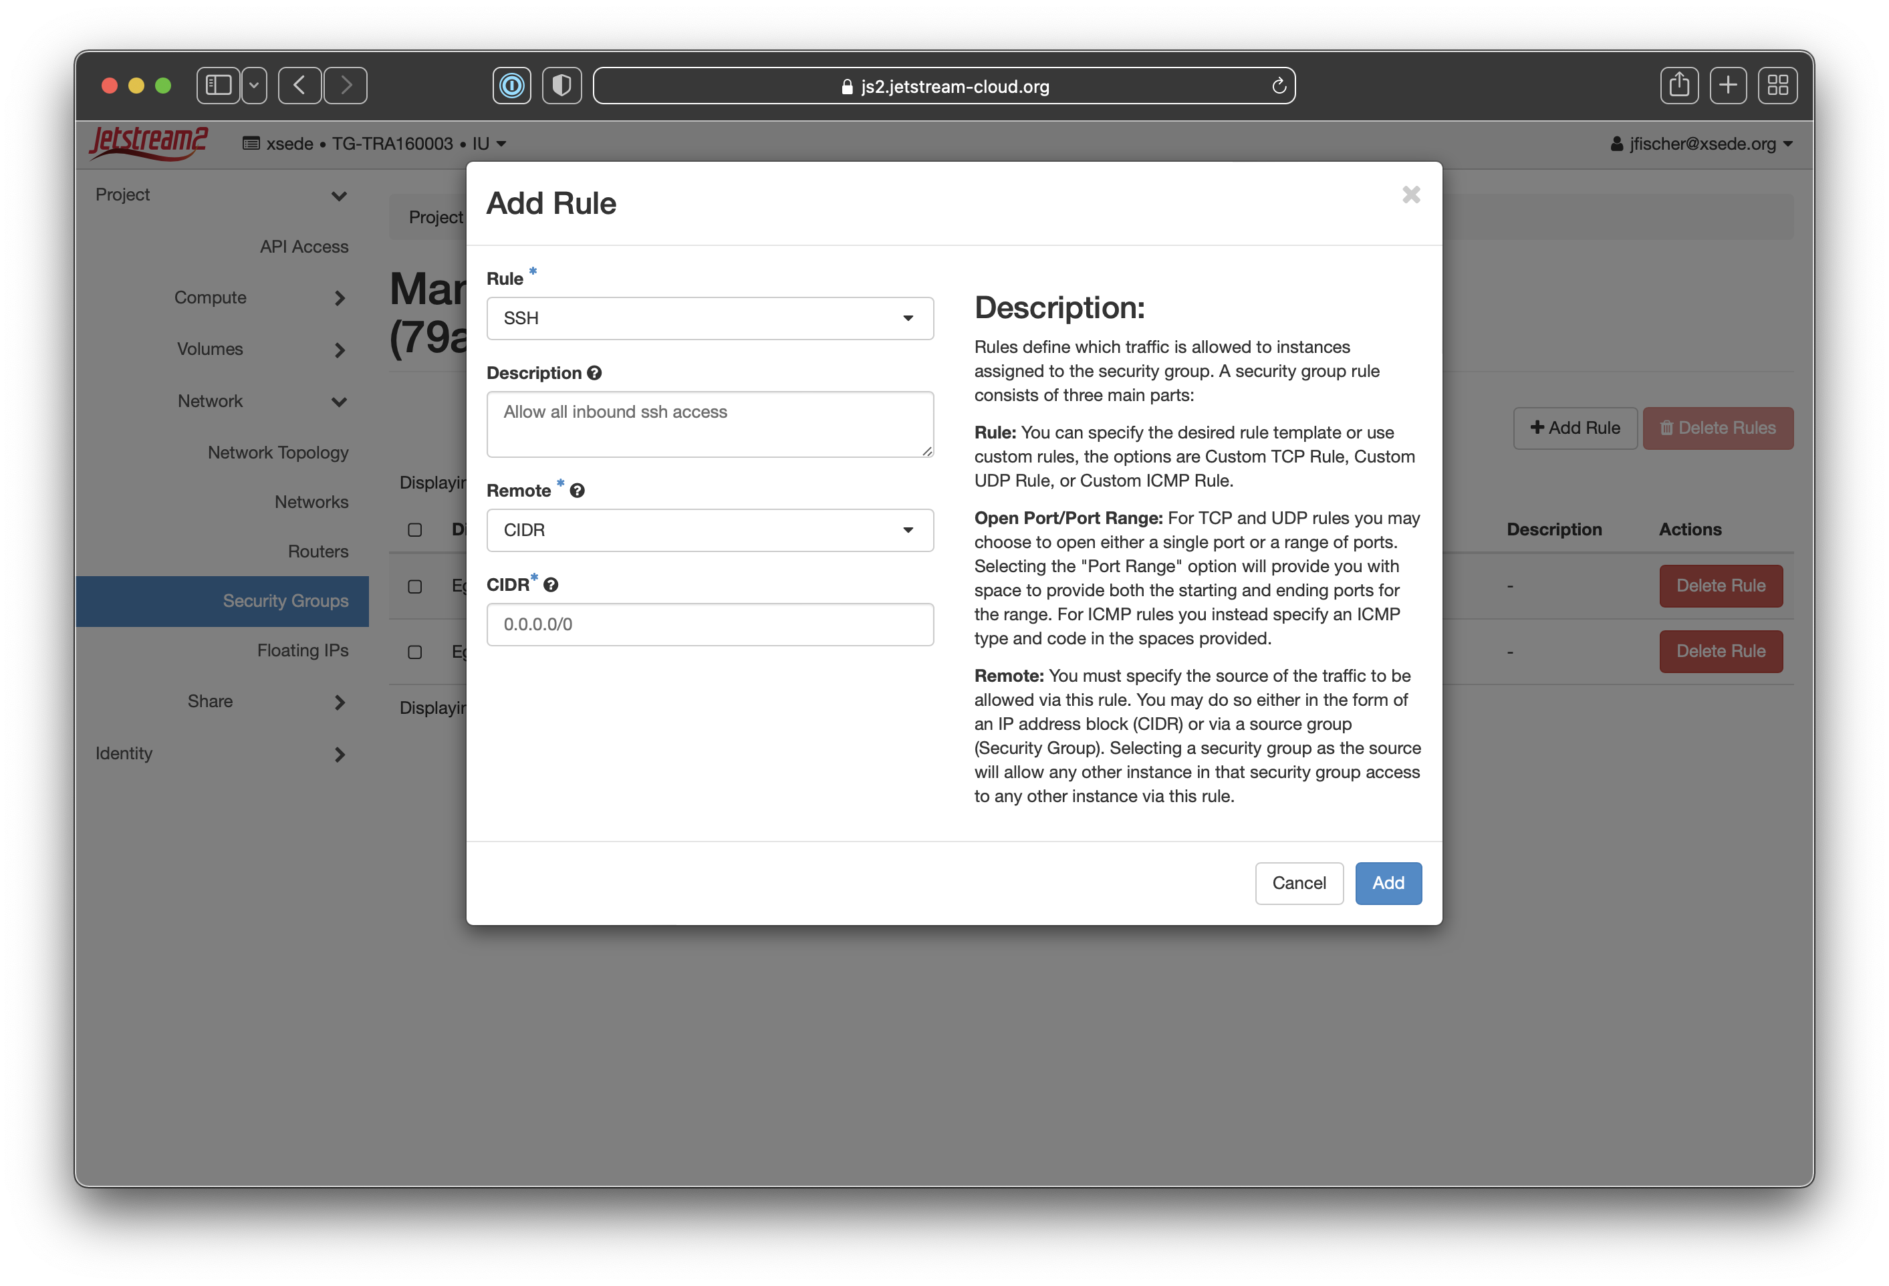Click the Description field help icon
This screenshot has height=1286, width=1889.
click(x=594, y=373)
